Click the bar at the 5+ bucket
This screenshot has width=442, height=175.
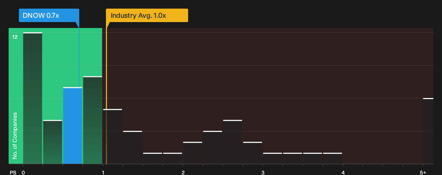428,131
